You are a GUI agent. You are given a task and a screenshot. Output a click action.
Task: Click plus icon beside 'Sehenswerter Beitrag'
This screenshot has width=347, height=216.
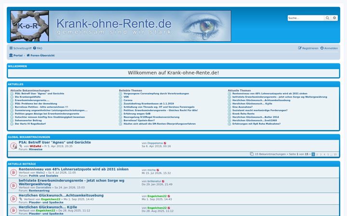point(12,120)
